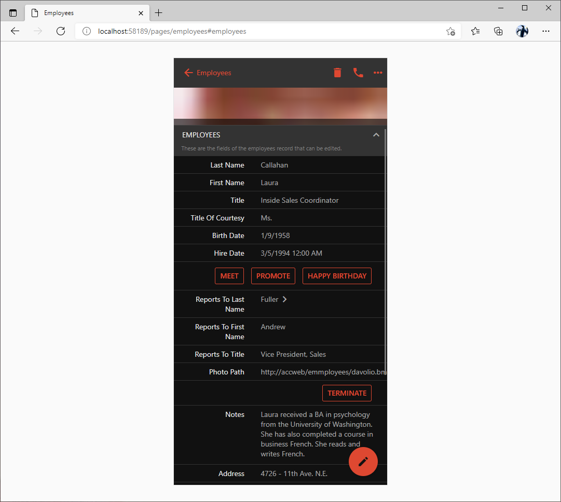561x502 pixels.
Task: Click the red pencil edit button
Action: pos(363,461)
